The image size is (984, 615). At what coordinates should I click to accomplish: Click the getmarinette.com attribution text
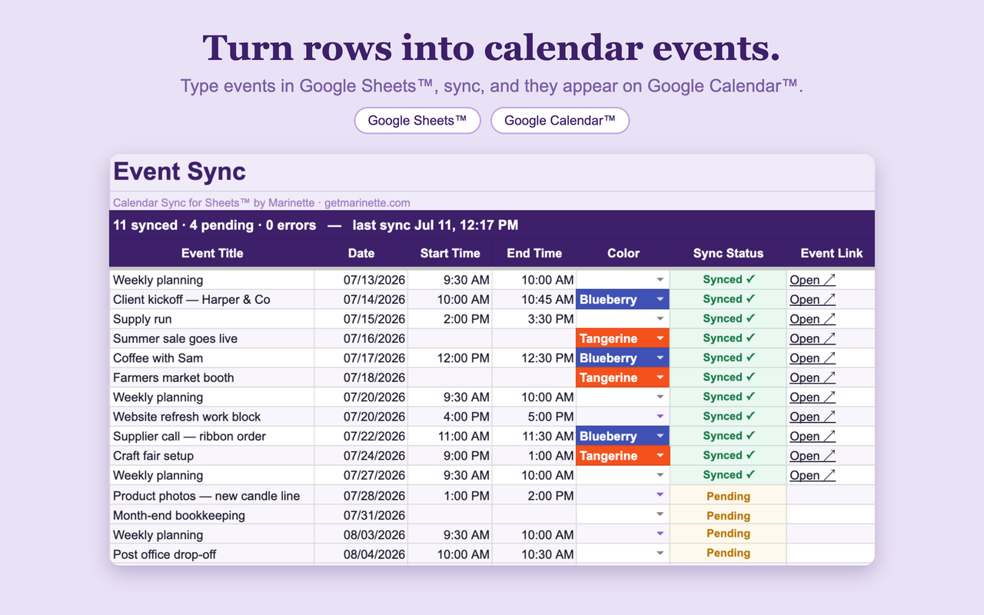[x=367, y=203]
